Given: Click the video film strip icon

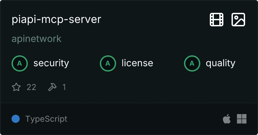Looking at the screenshot, I should pyautogui.click(x=217, y=20).
